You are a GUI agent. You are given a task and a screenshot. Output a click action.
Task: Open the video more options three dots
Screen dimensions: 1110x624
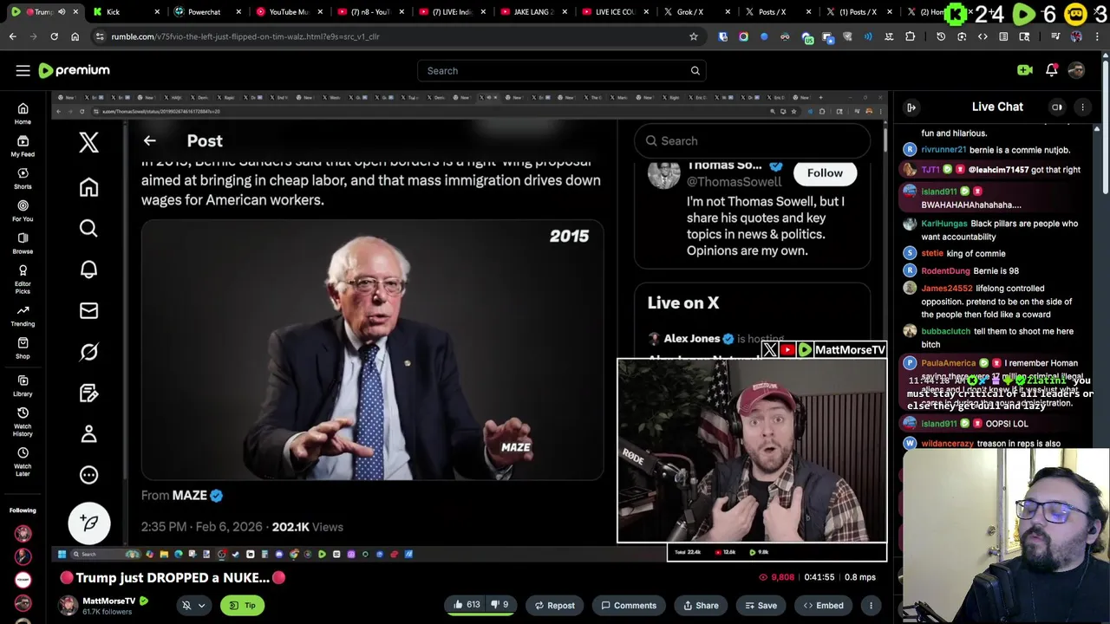871,605
